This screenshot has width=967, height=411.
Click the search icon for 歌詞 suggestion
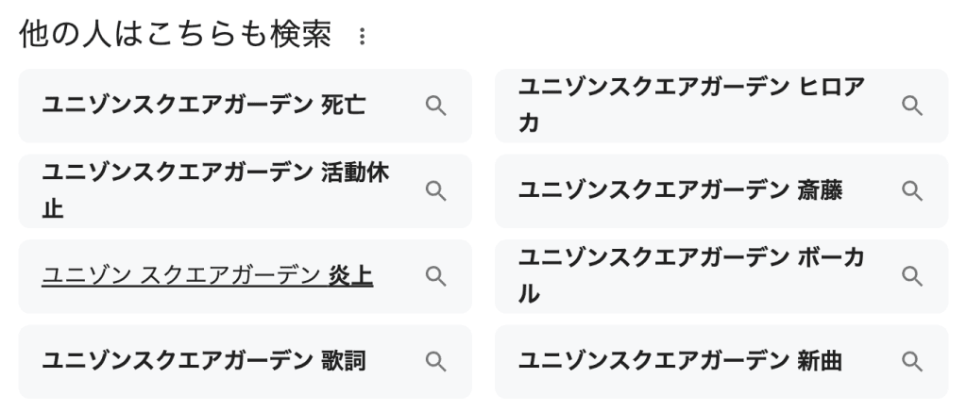click(435, 362)
